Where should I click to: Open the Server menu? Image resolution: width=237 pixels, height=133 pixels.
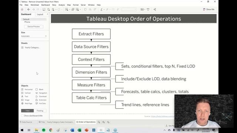tap(83, 5)
